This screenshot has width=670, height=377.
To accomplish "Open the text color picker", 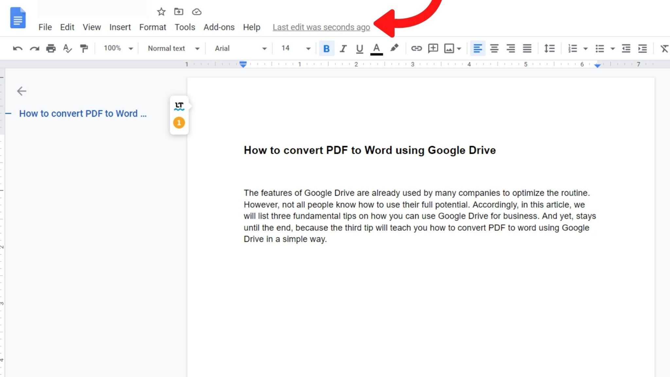I will [377, 49].
